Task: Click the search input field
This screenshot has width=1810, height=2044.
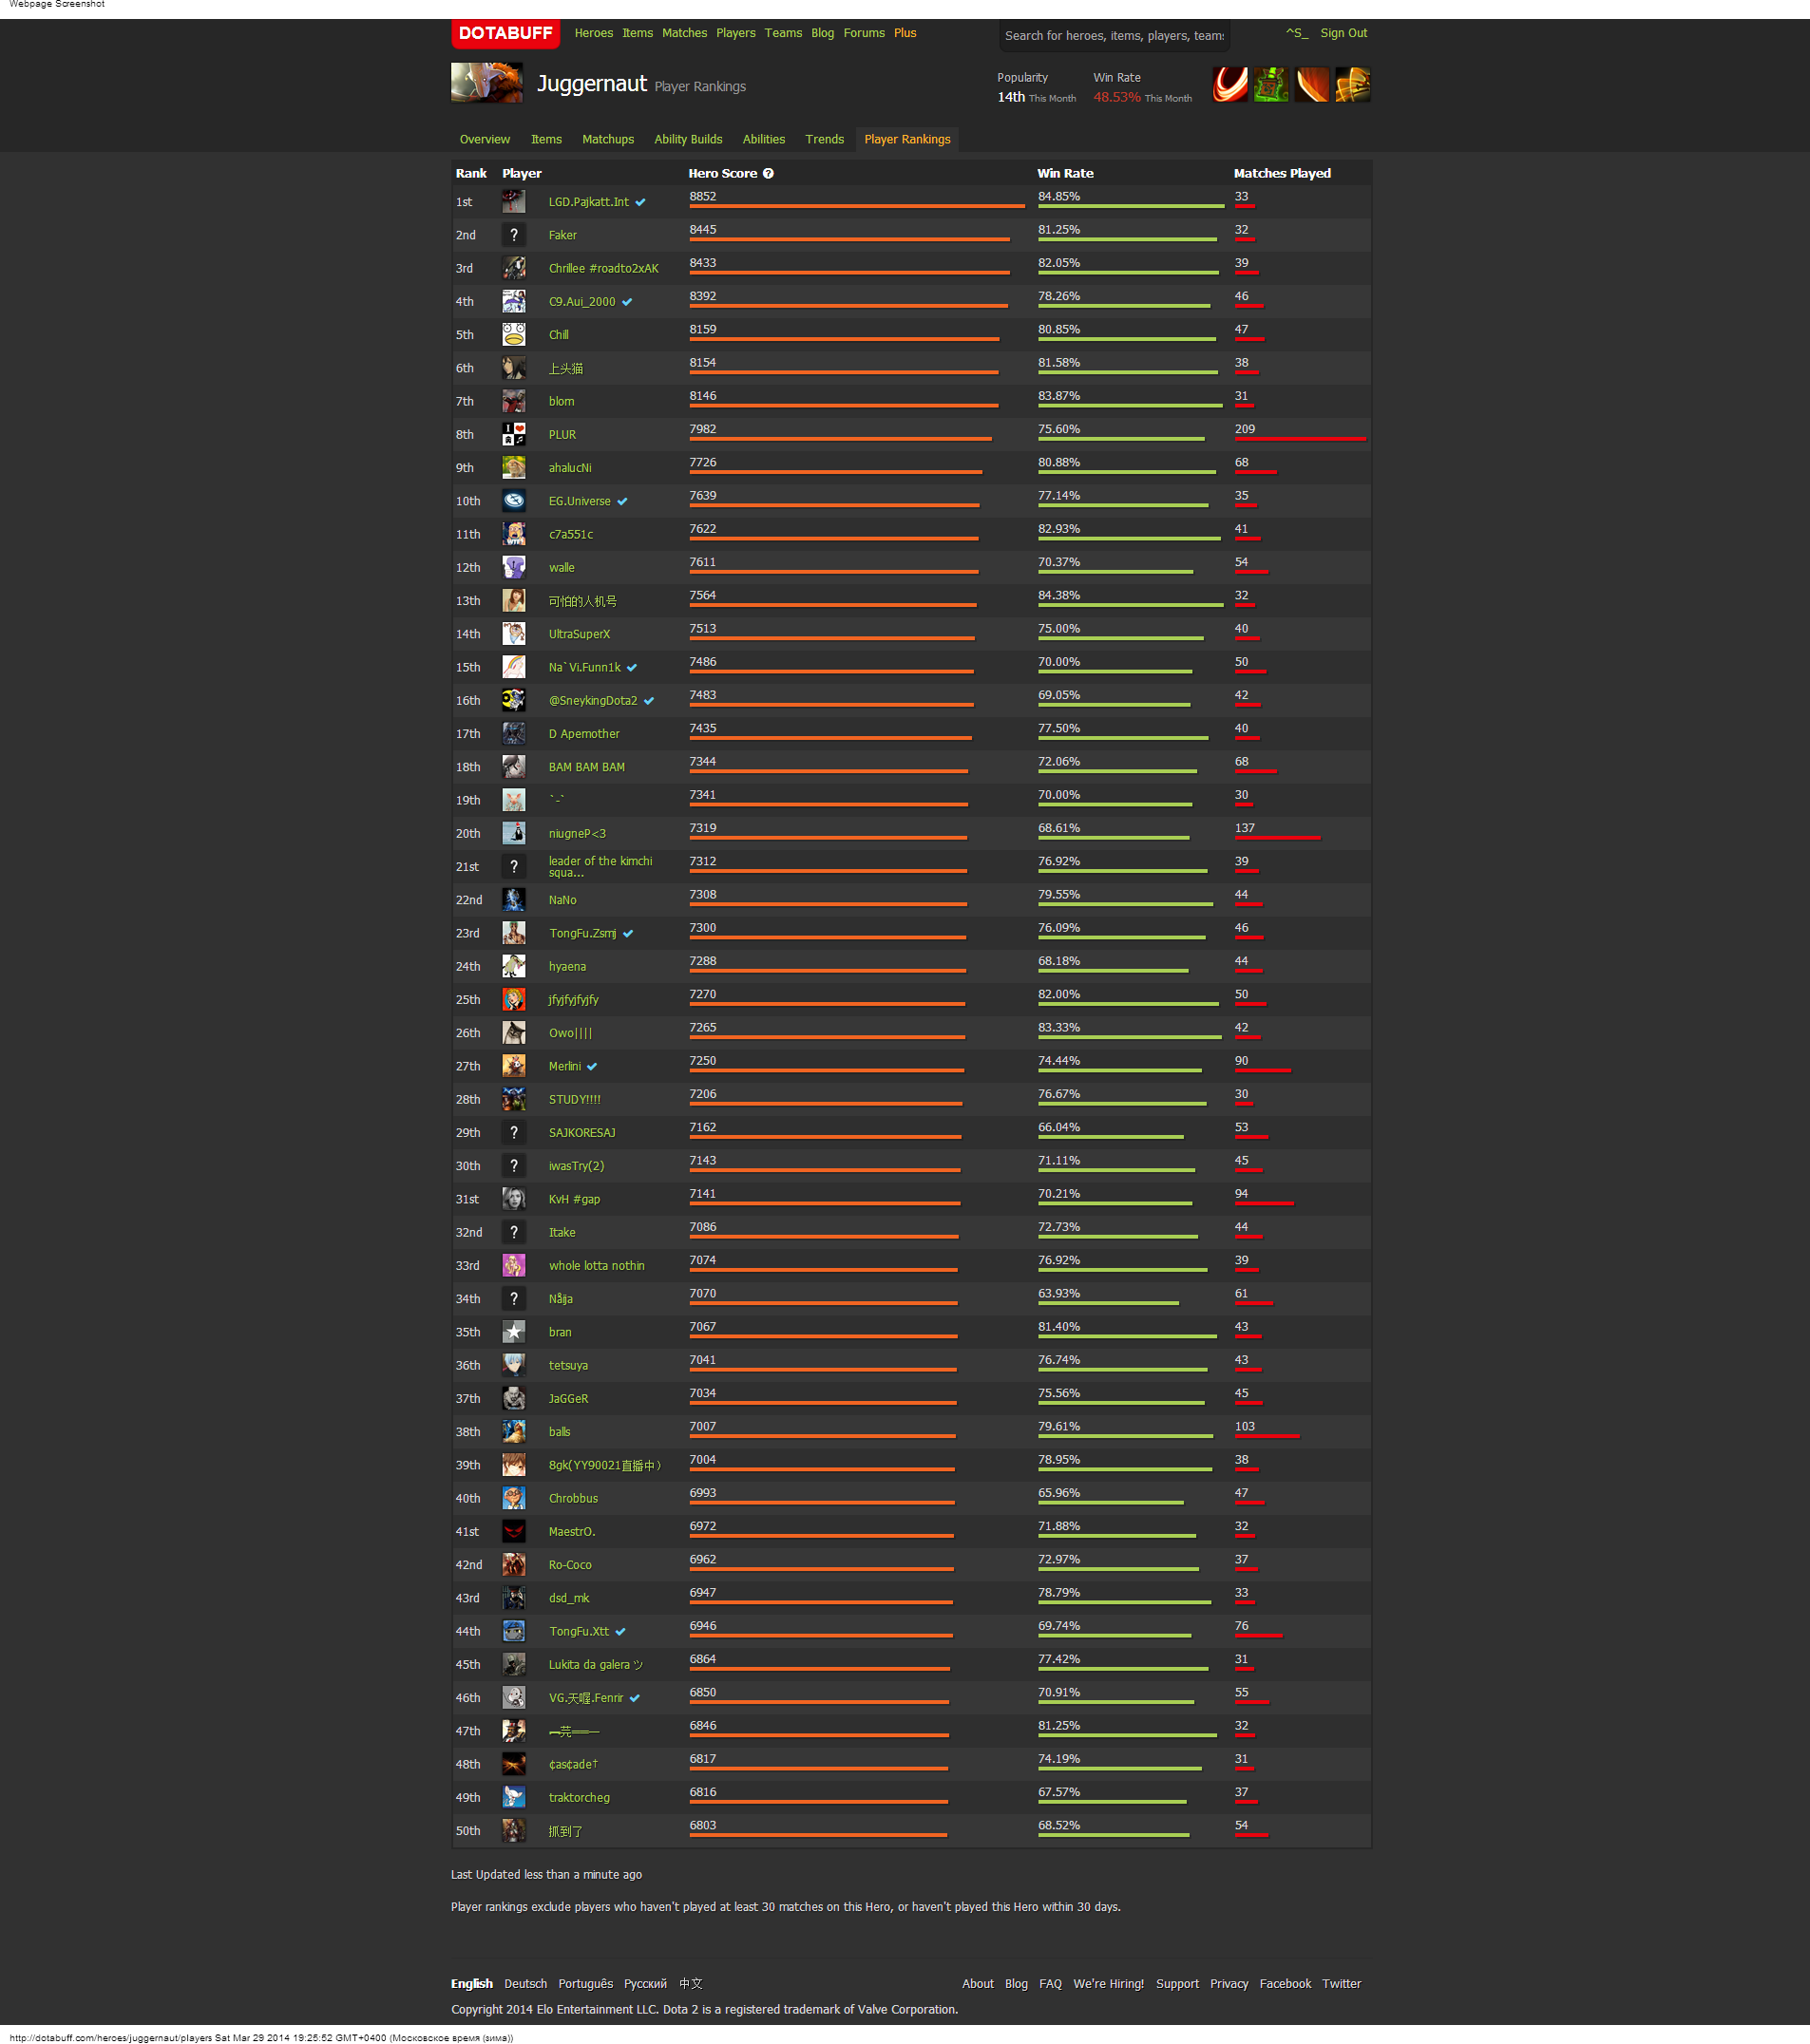Action: coord(1114,36)
